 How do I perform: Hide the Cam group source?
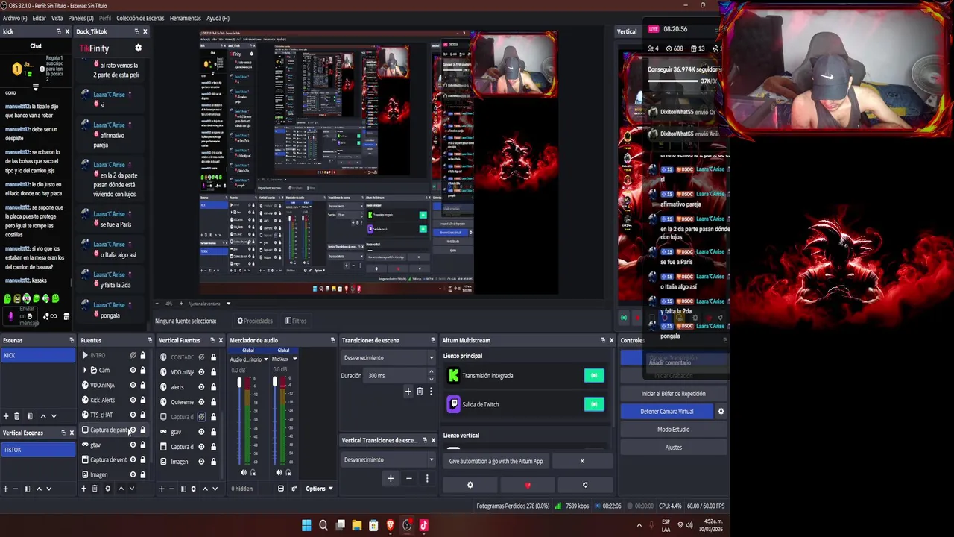click(x=133, y=370)
